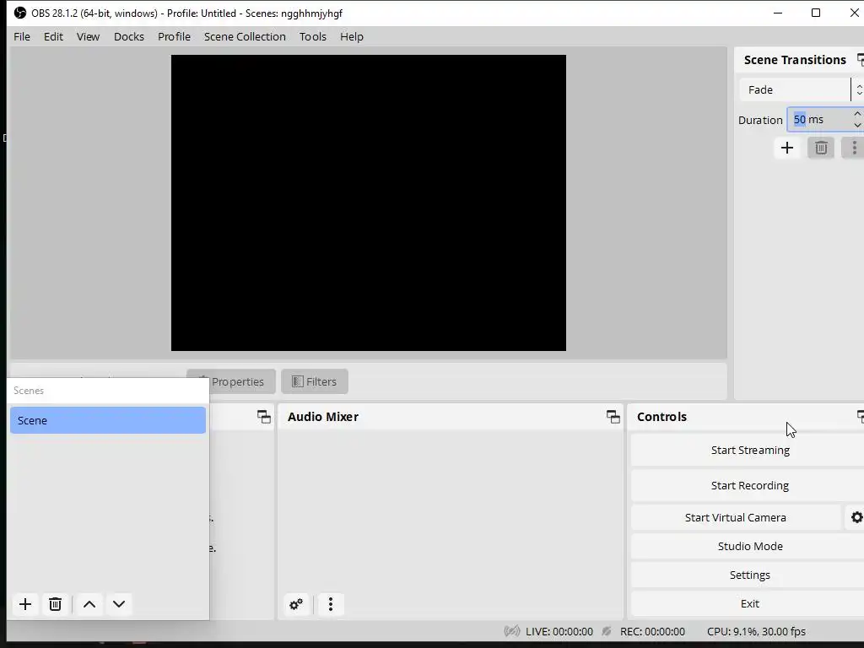Screen dimensions: 864x648
Task: Open source Filters button
Action: (x=315, y=381)
